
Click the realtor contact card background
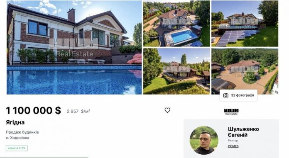pos(231,139)
